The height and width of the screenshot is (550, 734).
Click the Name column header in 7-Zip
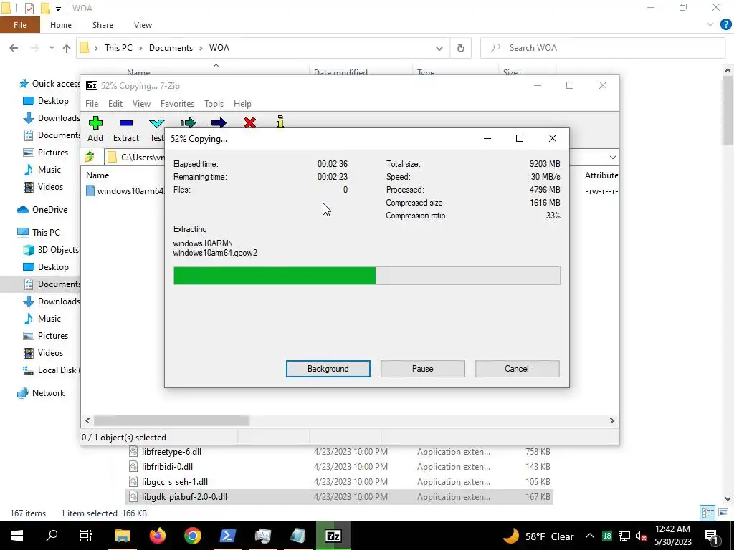click(x=97, y=175)
